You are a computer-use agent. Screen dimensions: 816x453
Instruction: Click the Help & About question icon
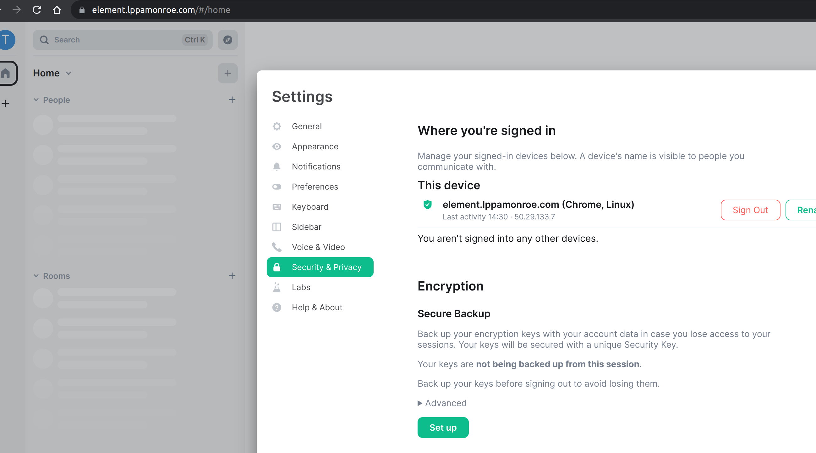click(277, 307)
